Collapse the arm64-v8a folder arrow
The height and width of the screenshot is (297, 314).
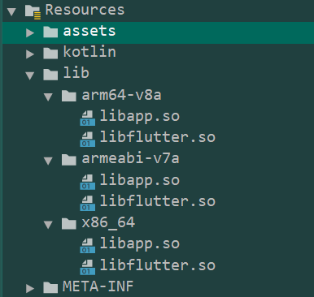[48, 97]
